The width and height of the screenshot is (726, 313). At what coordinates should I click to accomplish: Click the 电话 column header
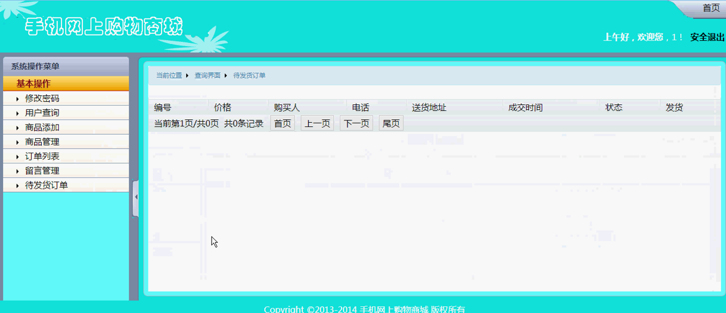tap(361, 107)
